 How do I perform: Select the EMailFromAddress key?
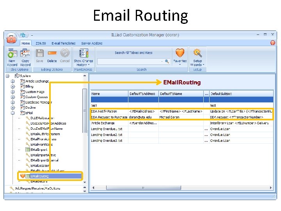click(x=43, y=139)
